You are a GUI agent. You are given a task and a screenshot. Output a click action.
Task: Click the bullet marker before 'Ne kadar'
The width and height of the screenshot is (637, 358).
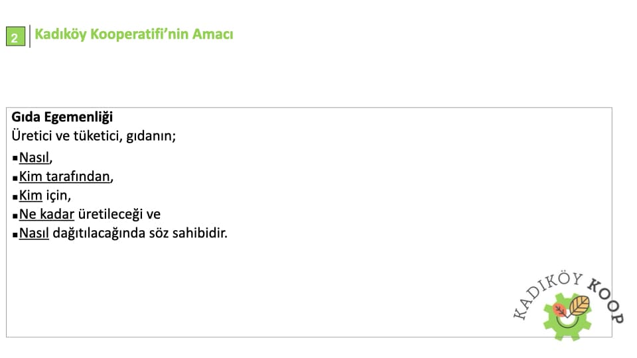(15, 215)
